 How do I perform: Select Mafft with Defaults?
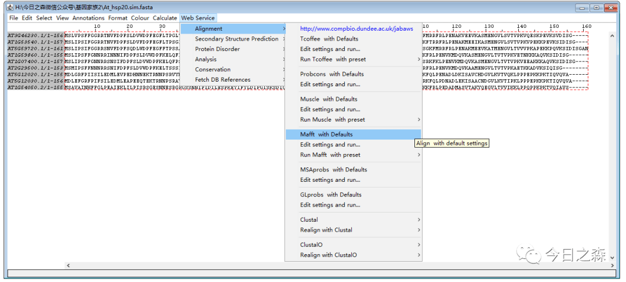point(326,134)
